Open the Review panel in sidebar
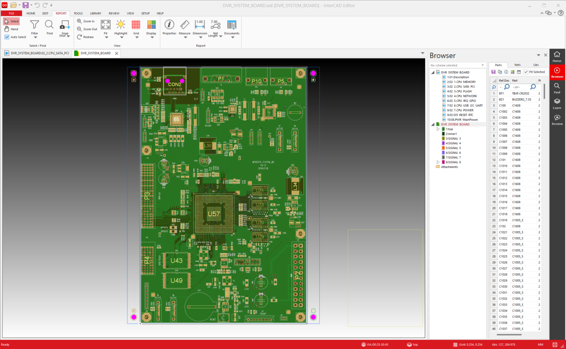 click(x=557, y=120)
